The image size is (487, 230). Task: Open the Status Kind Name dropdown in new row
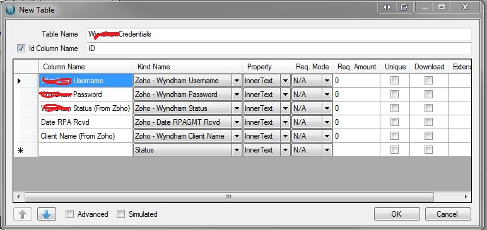point(237,150)
